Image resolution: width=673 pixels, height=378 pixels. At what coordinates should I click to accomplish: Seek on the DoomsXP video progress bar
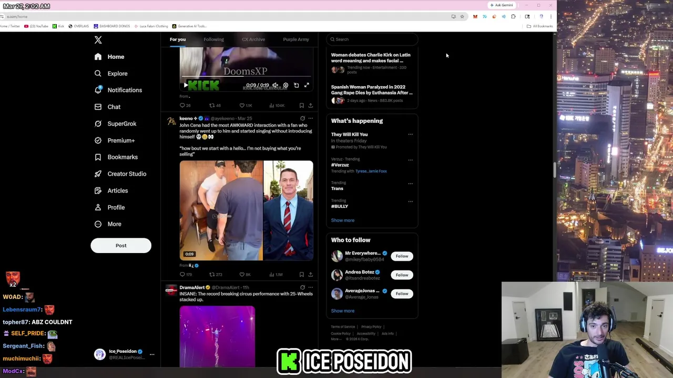point(246,77)
